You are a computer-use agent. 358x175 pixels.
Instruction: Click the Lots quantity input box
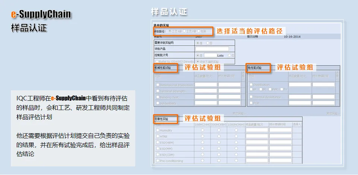pyautogui.click(x=210, y=55)
